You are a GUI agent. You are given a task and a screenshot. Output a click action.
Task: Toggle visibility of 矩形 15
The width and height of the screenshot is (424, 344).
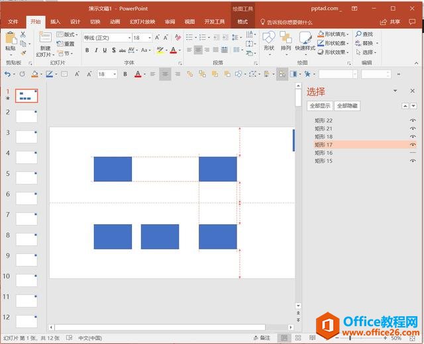point(413,161)
